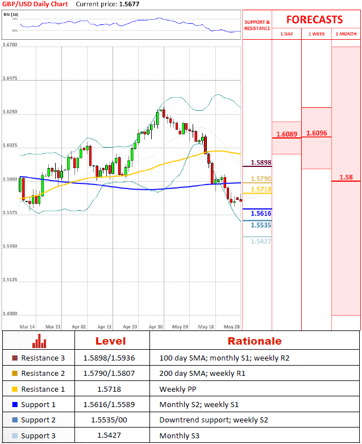Click the 1.6250 price axis label
Viewport: 362px width, 444px height.
[10, 111]
